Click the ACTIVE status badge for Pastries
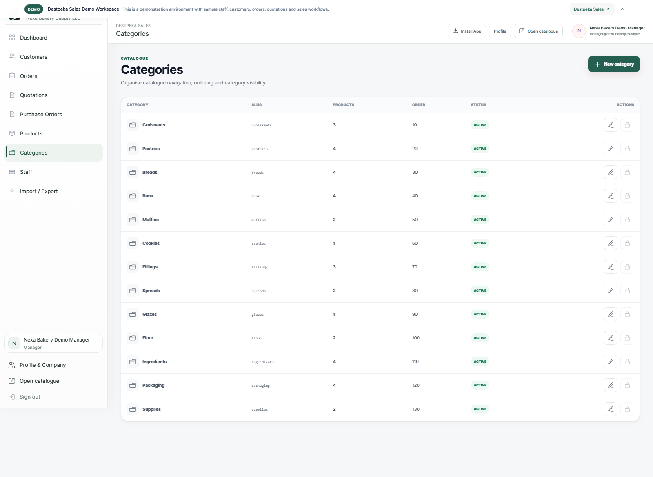Viewport: 653px width, 477px height. click(x=480, y=149)
